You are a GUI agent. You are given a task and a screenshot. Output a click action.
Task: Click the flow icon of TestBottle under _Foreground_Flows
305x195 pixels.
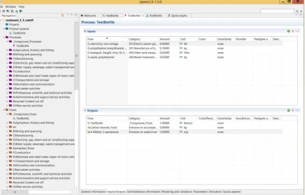pyautogui.click(x=14, y=119)
